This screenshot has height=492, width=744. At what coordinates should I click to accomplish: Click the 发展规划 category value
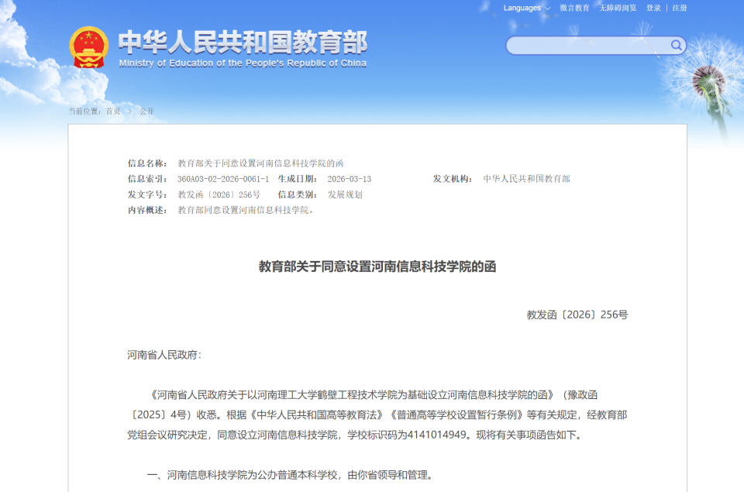coord(345,195)
